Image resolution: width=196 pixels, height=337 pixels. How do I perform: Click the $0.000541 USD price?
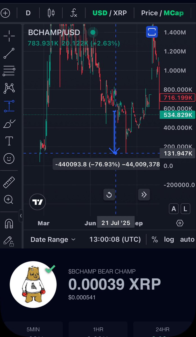pyautogui.click(x=82, y=297)
